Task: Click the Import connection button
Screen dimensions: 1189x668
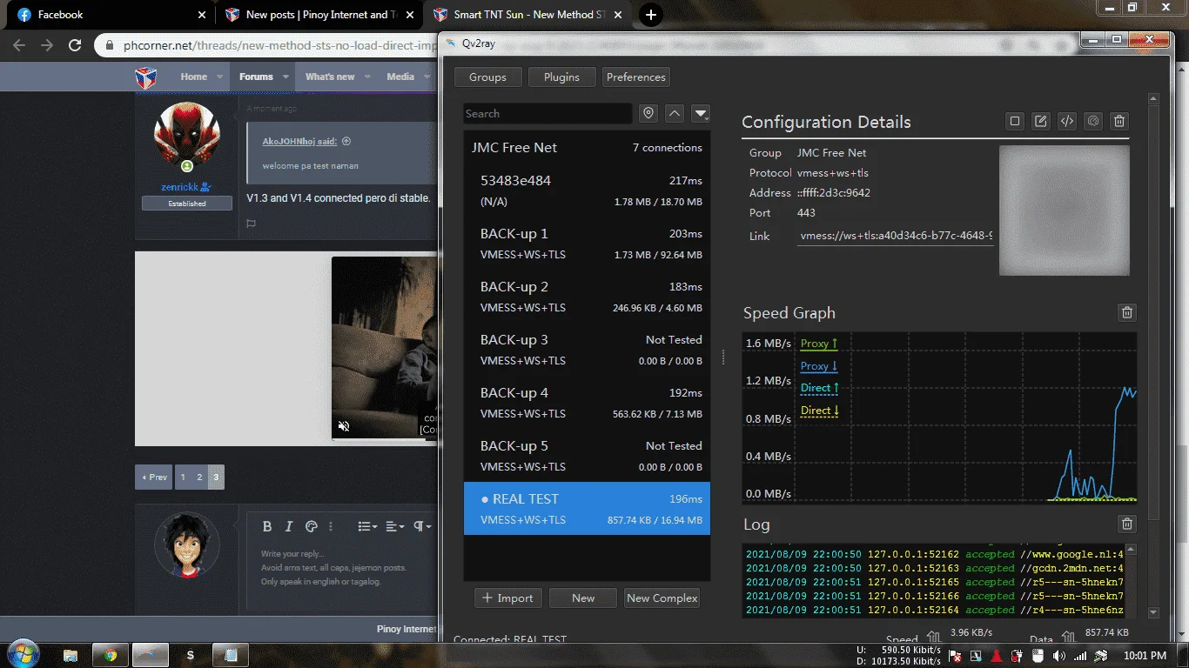Action: coord(508,598)
